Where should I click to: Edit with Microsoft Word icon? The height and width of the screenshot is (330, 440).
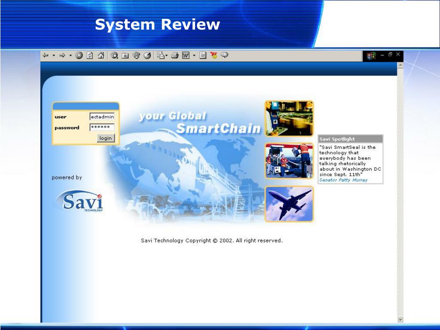(x=186, y=55)
